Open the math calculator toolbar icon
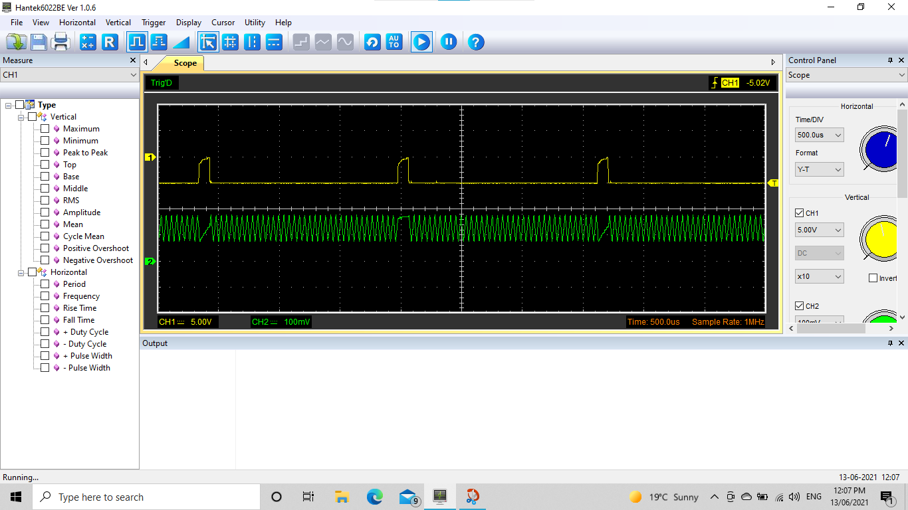908x510 pixels. [88, 42]
